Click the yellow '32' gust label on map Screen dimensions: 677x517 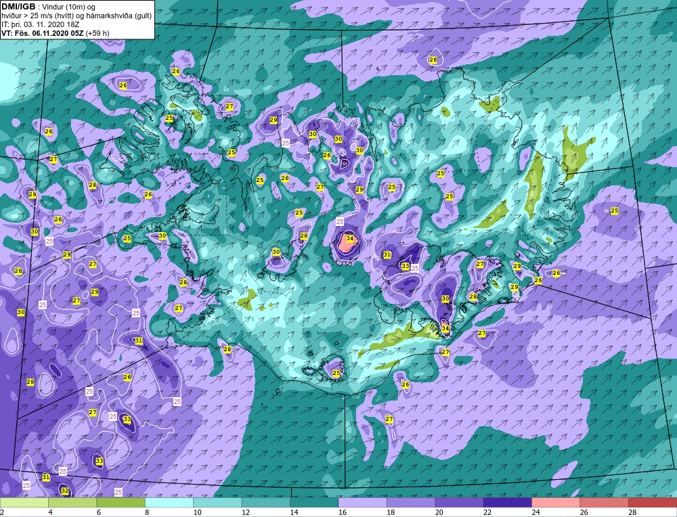tap(65, 491)
